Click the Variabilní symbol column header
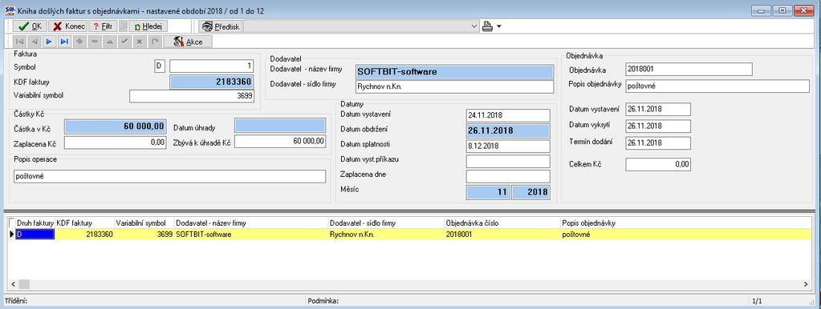Screen dimensions: 821x309 pyautogui.click(x=144, y=223)
